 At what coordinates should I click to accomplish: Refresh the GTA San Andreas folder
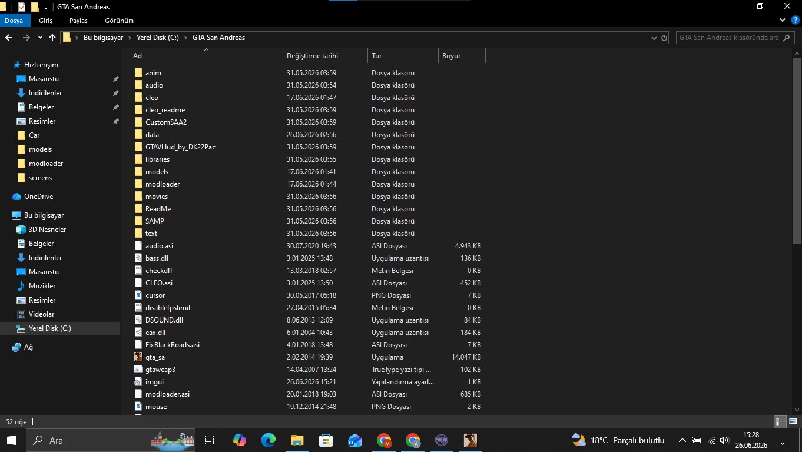665,38
